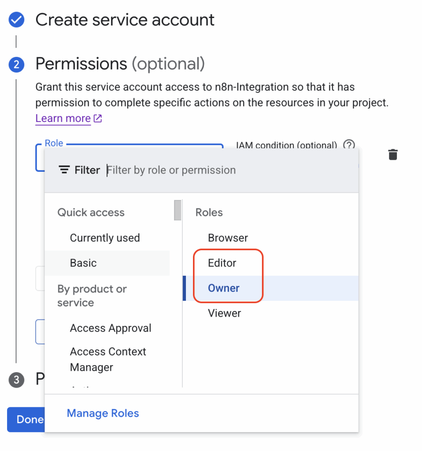
Task: Select the Basic category
Action: (x=83, y=263)
